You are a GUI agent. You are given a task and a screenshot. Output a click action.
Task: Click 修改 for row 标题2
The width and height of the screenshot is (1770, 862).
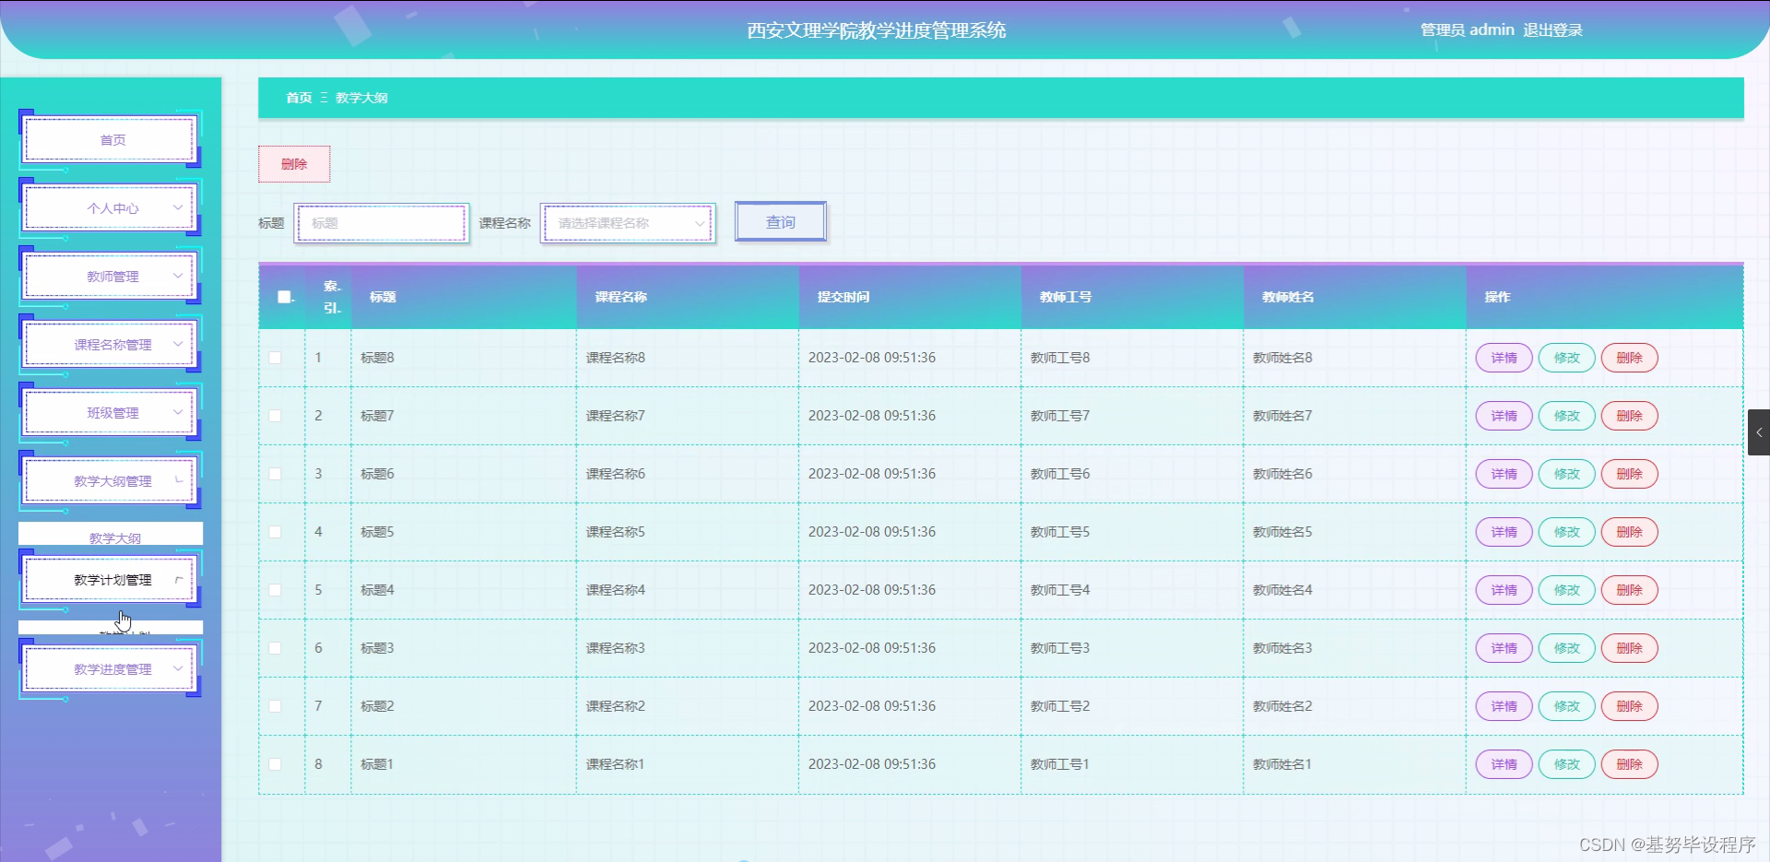[x=1566, y=706]
